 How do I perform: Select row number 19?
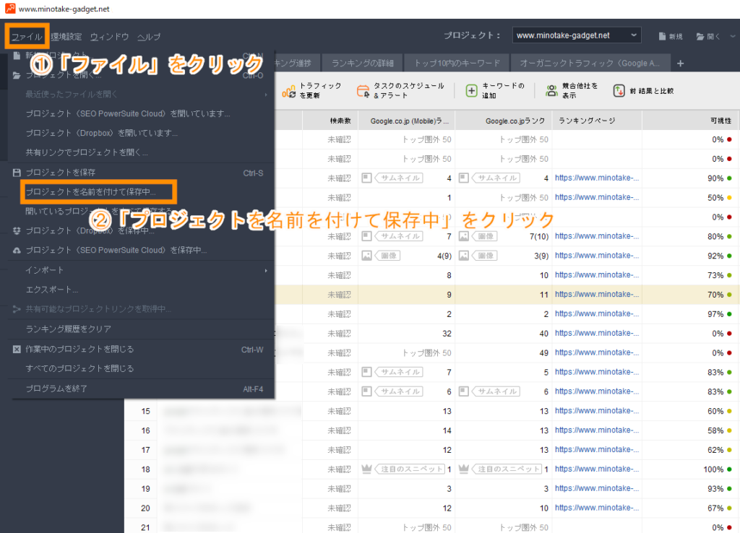click(145, 489)
